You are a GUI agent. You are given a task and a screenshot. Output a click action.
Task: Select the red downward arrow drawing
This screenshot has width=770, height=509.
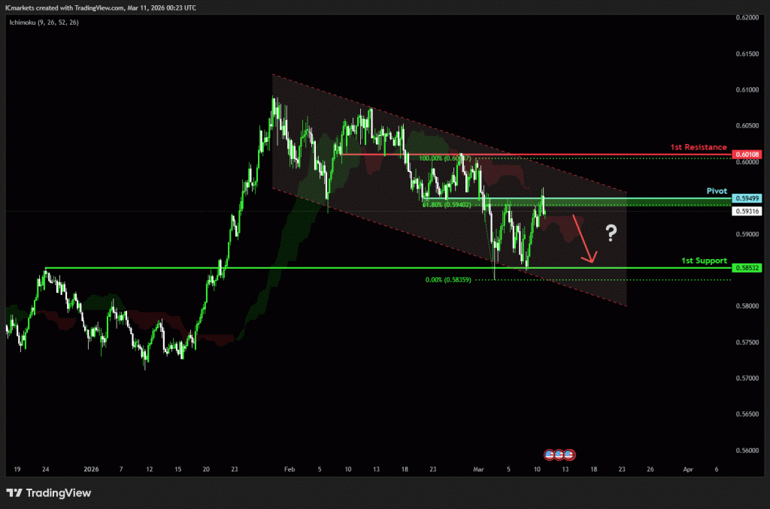click(x=584, y=239)
